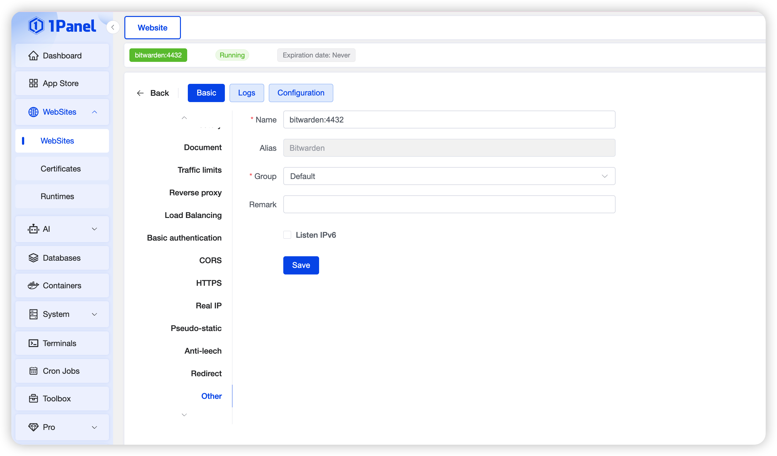Viewport: 777px width, 456px height.
Task: Switch to the Configuration tab
Action: 301,93
